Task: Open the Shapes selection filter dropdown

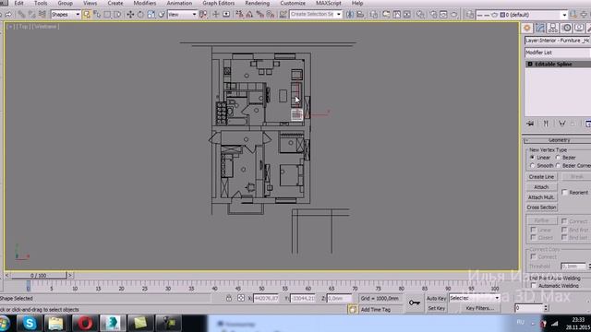Action: [66, 15]
